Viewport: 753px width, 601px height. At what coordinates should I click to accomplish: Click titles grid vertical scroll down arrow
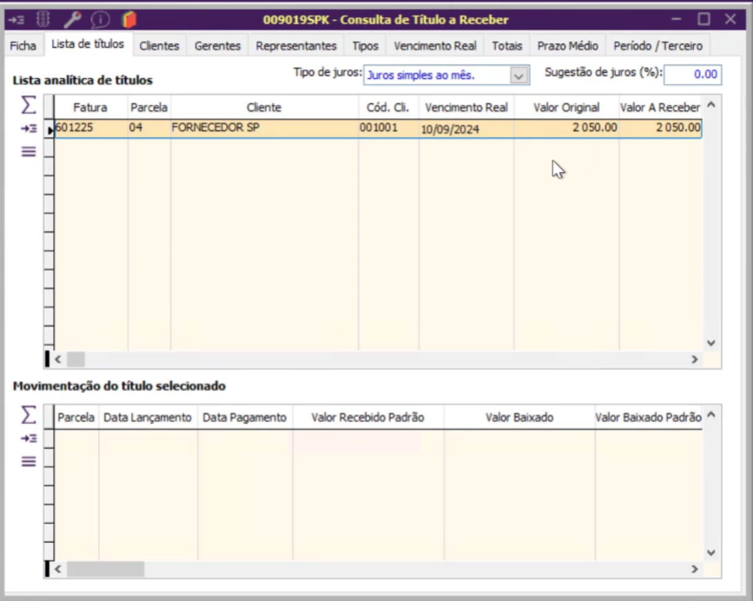click(x=711, y=343)
